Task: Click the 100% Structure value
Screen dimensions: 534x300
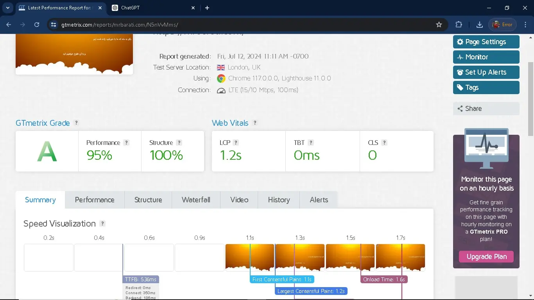Action: (x=166, y=155)
